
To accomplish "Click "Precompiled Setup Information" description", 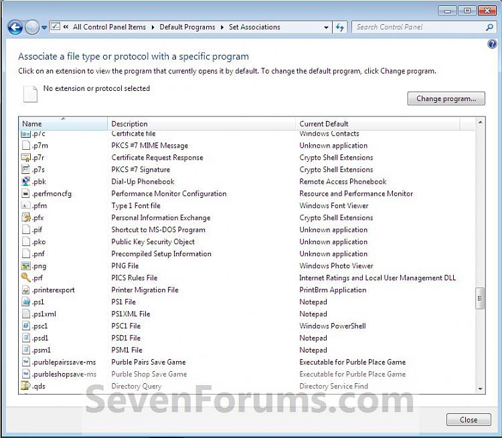I will 161,253.
